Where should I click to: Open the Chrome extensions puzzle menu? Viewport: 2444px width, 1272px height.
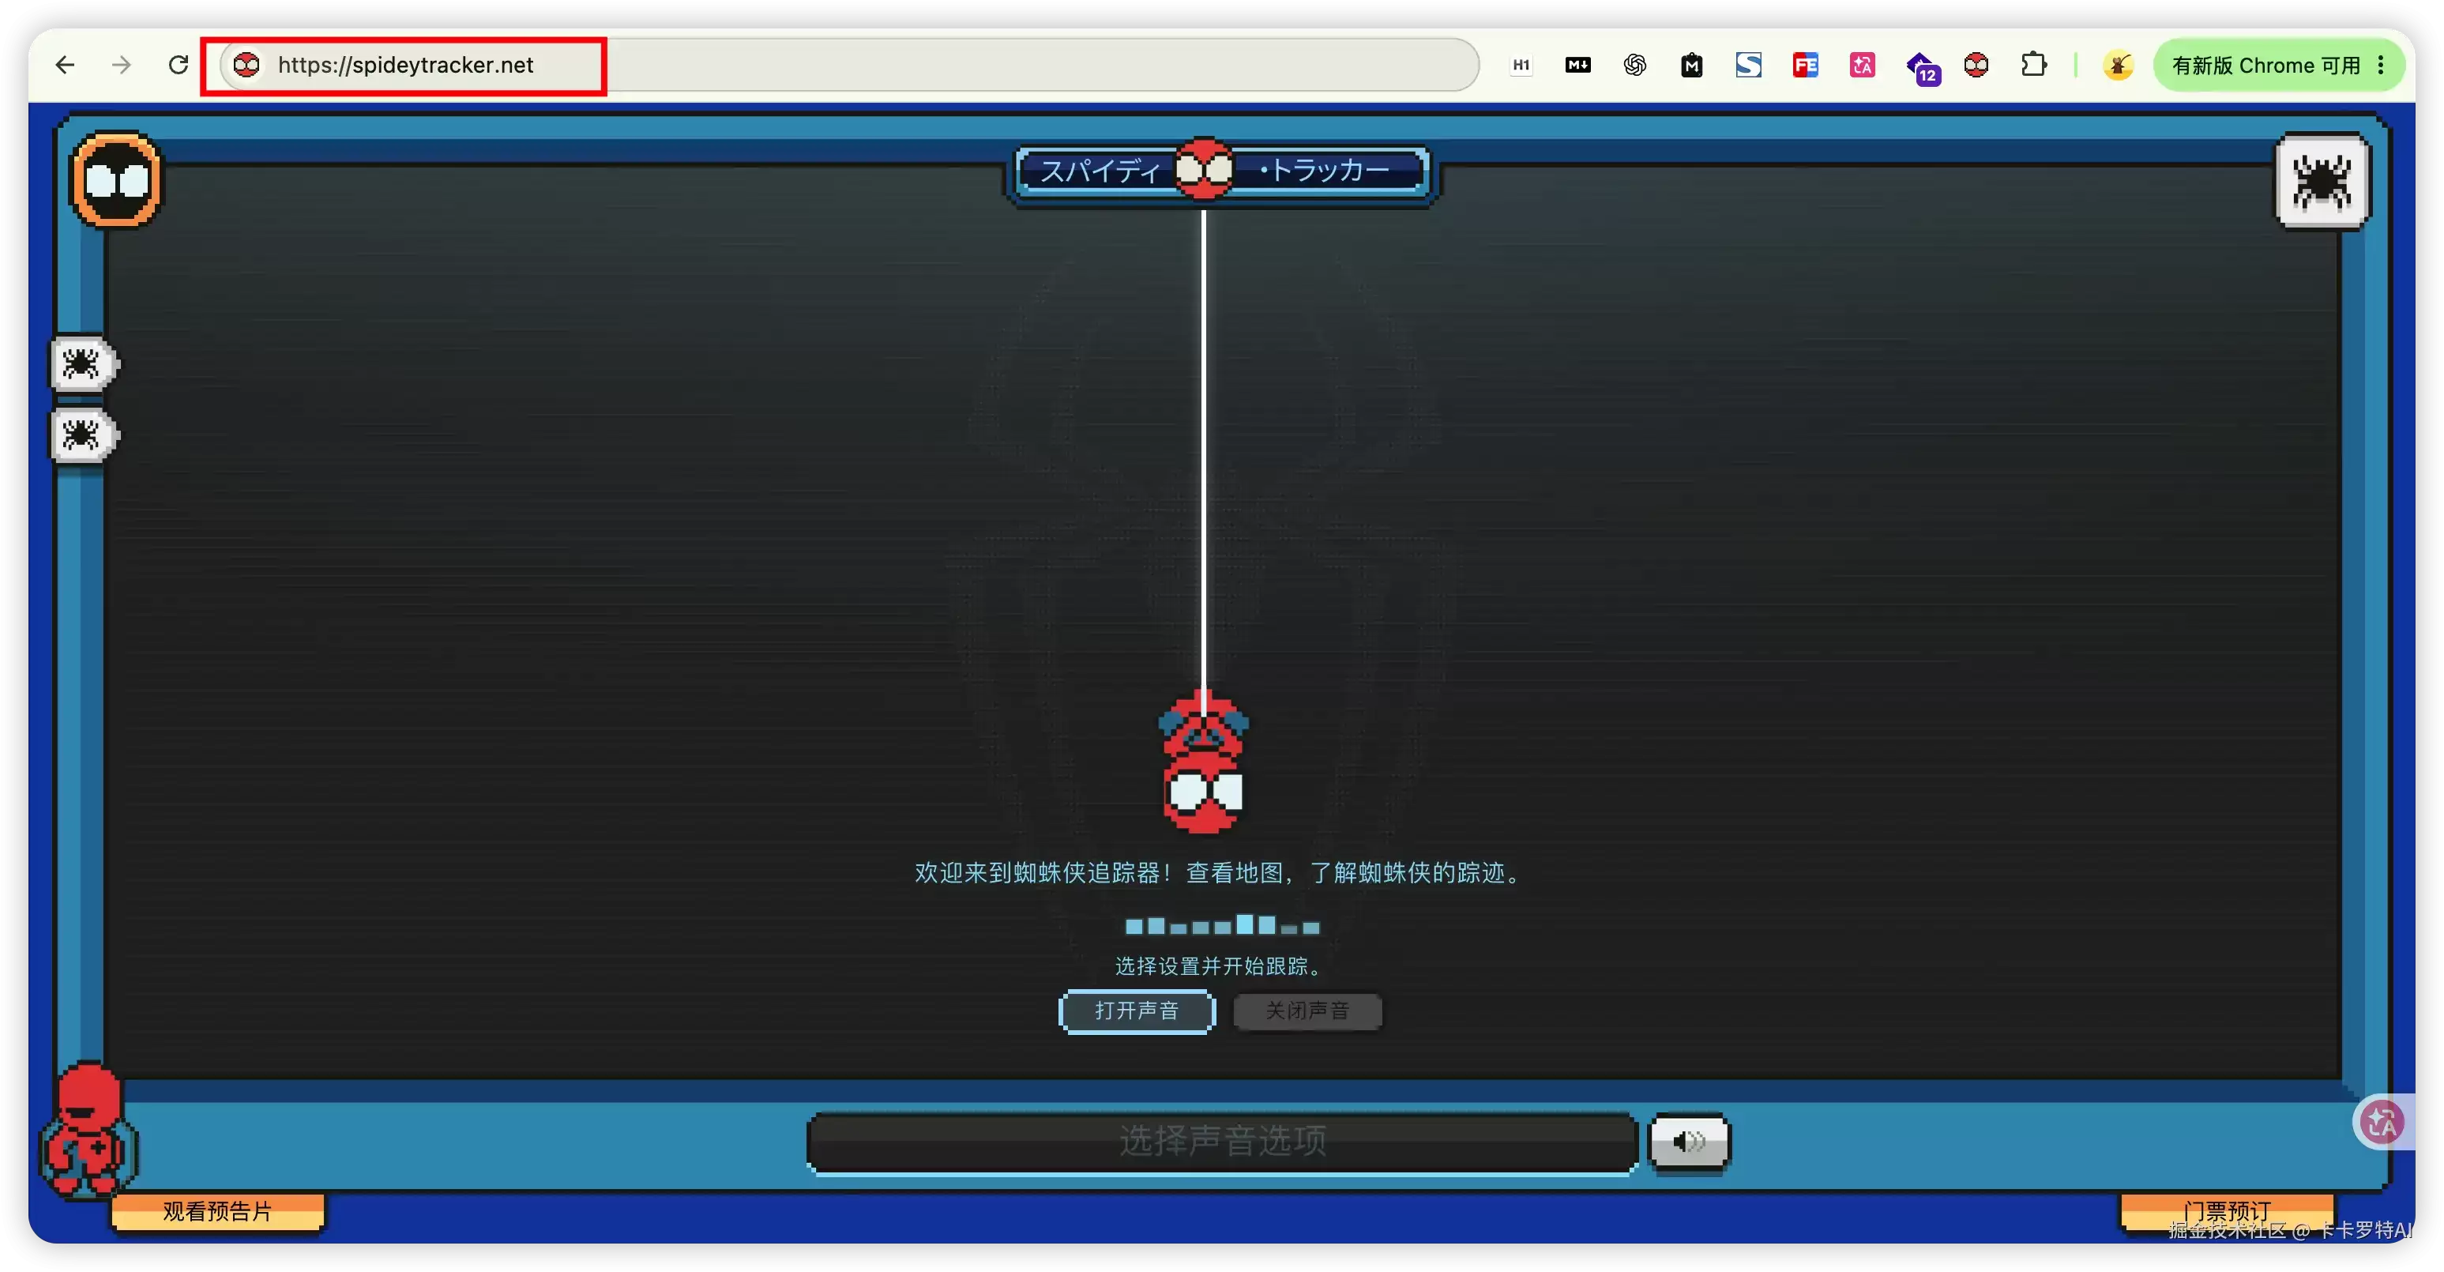(2033, 65)
